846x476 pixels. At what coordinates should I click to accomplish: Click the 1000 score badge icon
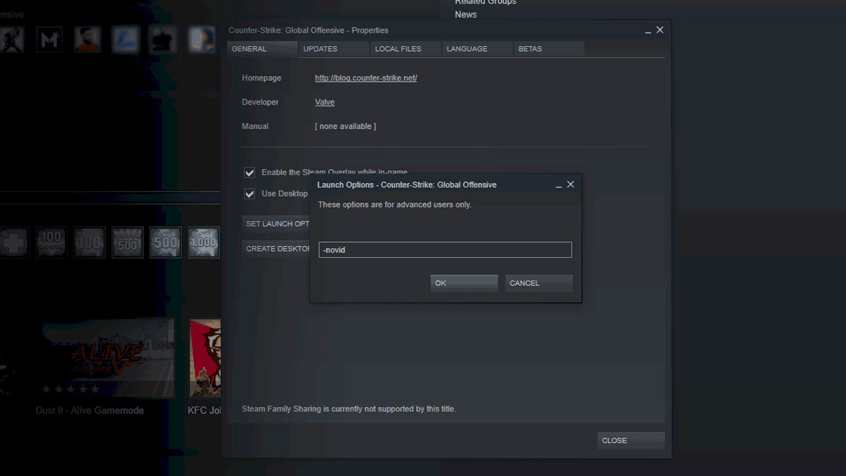[x=204, y=242]
